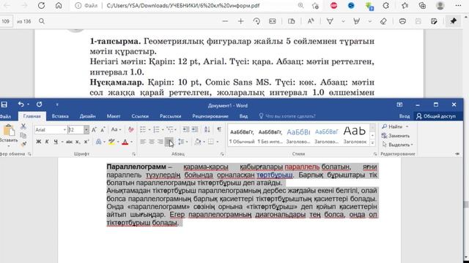The width and height of the screenshot is (469, 263).
Task: Click the Copy icon in Word clipboard group
Action: (23, 135)
